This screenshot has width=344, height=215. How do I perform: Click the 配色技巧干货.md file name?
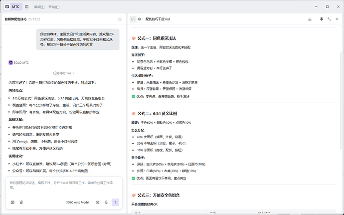click(158, 19)
